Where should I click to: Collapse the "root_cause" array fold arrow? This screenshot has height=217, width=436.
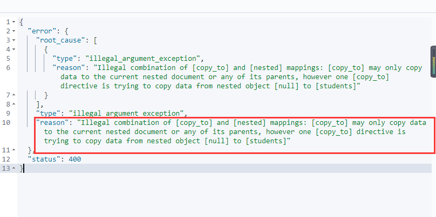pyautogui.click(x=13, y=40)
